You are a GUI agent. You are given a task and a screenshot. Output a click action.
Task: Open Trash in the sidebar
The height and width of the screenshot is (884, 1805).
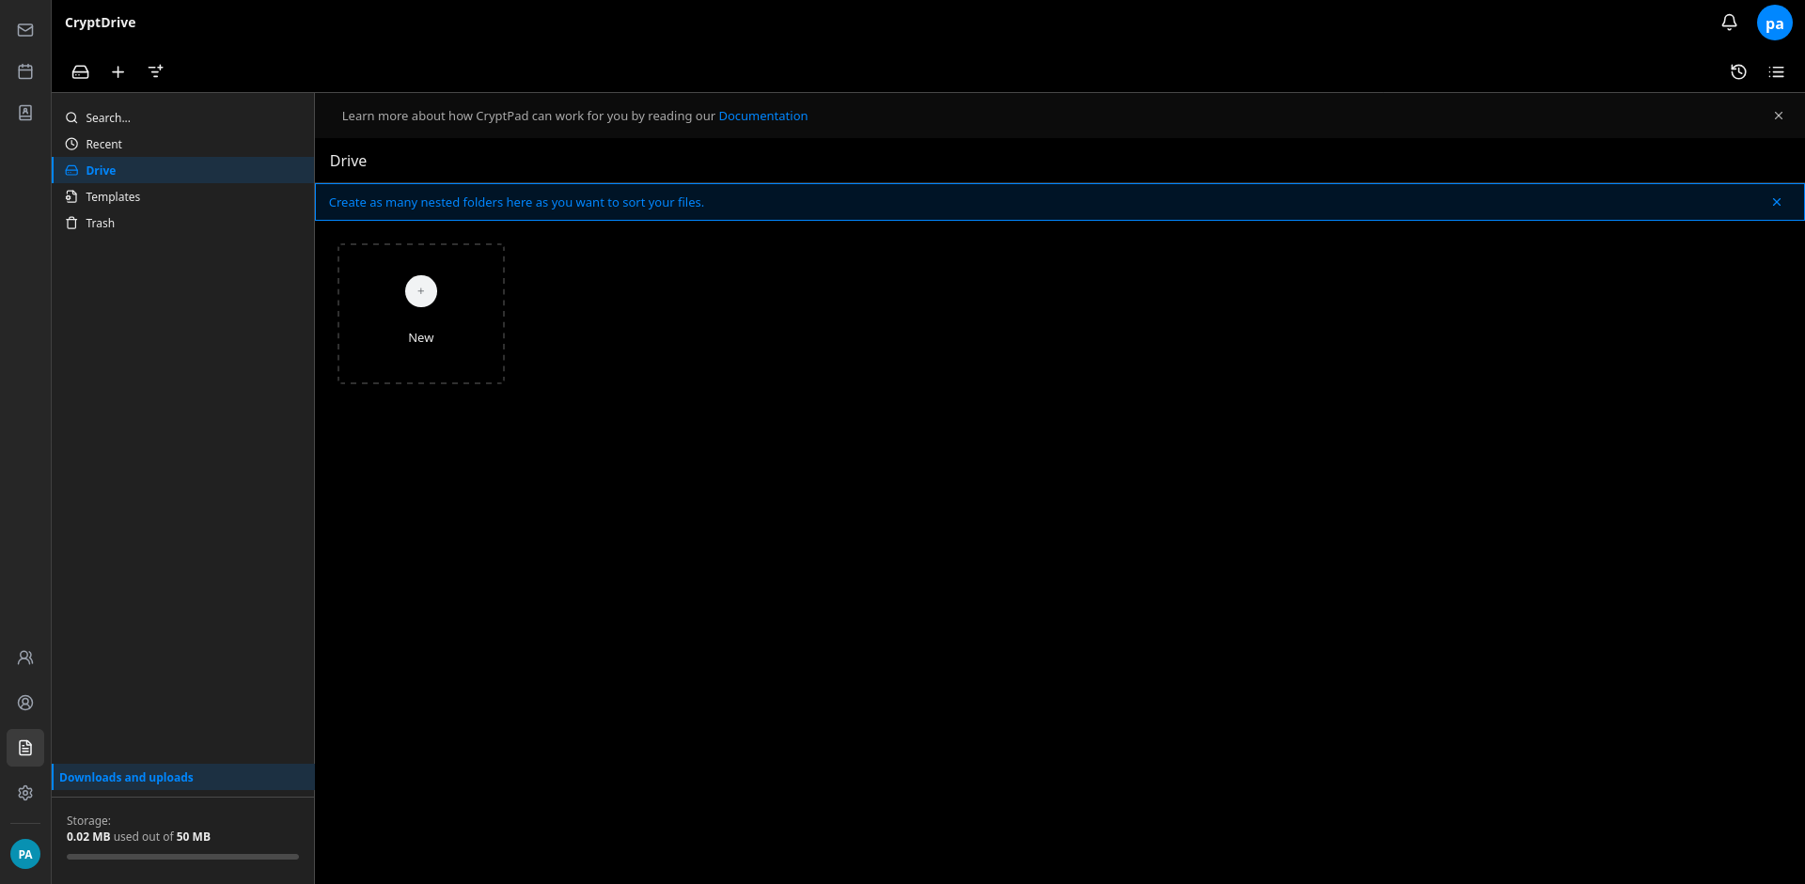pyautogui.click(x=183, y=223)
